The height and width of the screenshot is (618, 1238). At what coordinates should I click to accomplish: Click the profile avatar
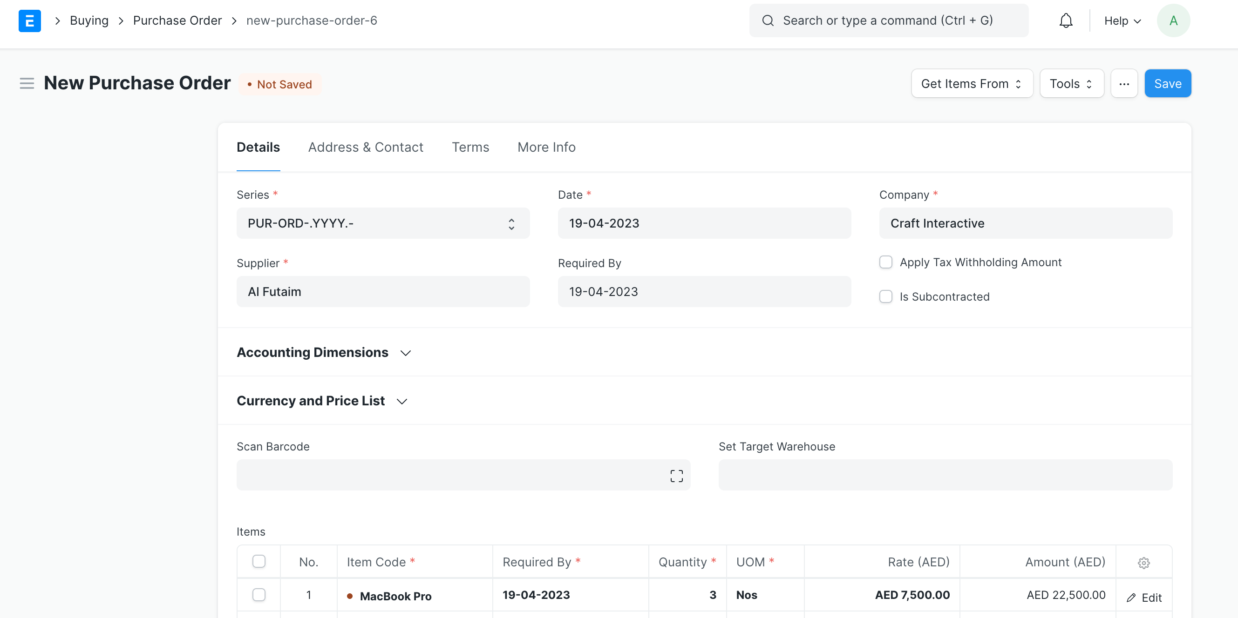click(x=1173, y=20)
